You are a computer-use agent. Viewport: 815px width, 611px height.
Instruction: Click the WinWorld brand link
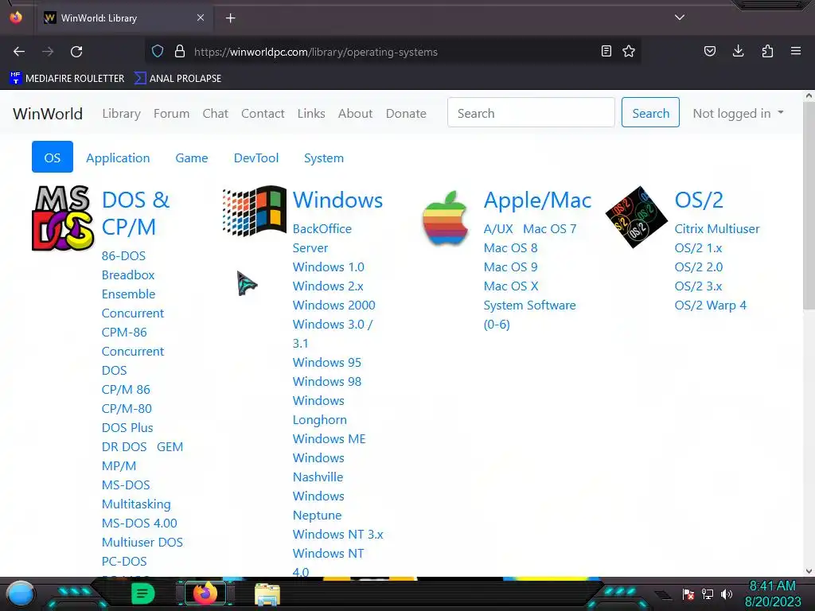[x=48, y=113]
